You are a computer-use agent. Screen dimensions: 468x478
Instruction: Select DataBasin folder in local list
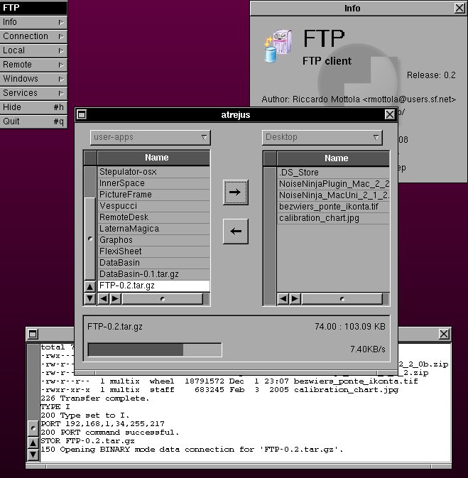pos(153,263)
